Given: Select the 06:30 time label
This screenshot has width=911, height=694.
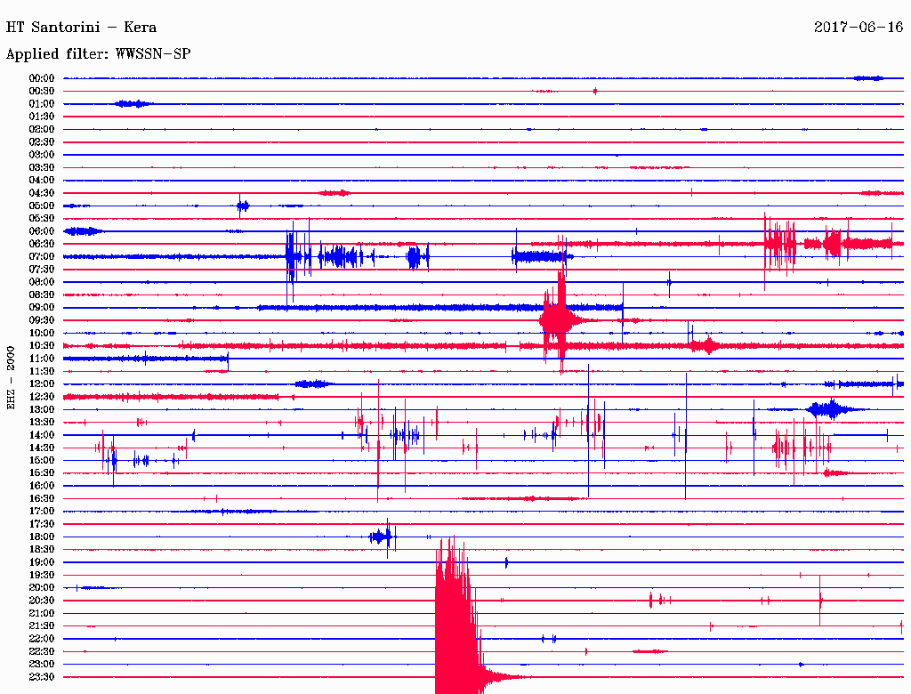Looking at the screenshot, I should tap(42, 244).
